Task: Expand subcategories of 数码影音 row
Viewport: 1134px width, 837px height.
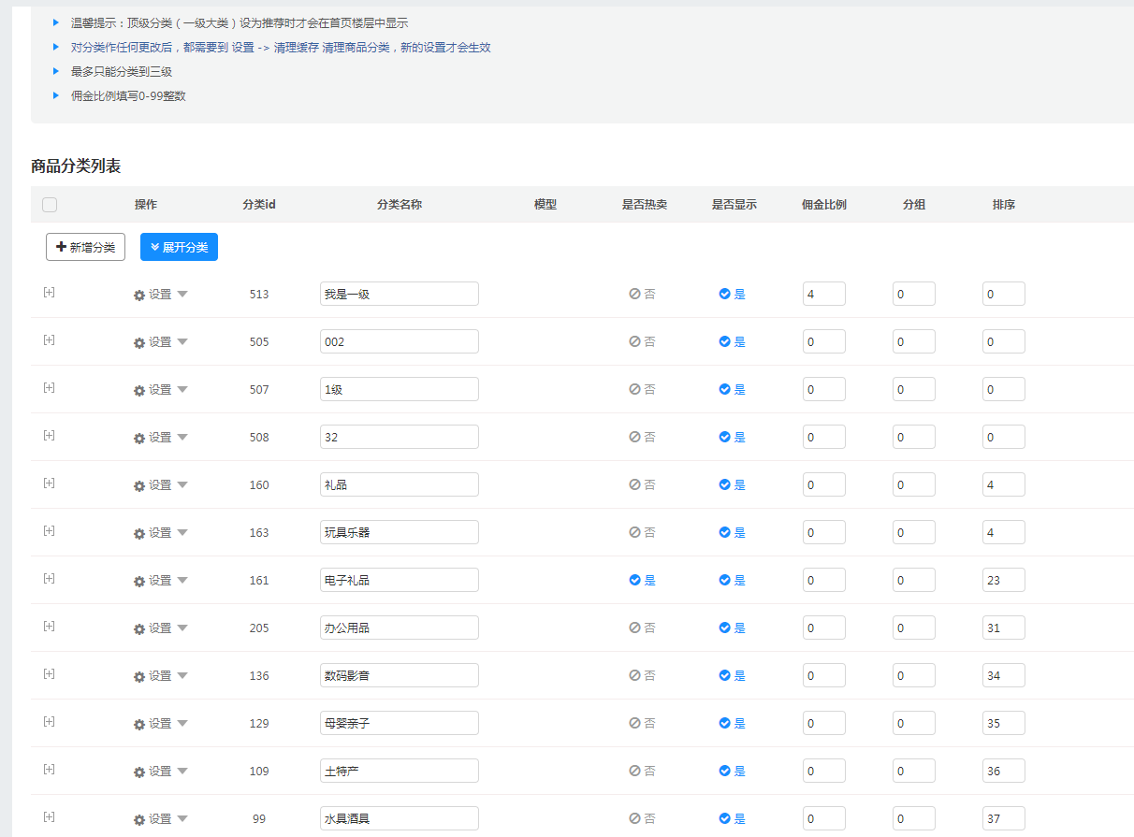Action: 49,673
